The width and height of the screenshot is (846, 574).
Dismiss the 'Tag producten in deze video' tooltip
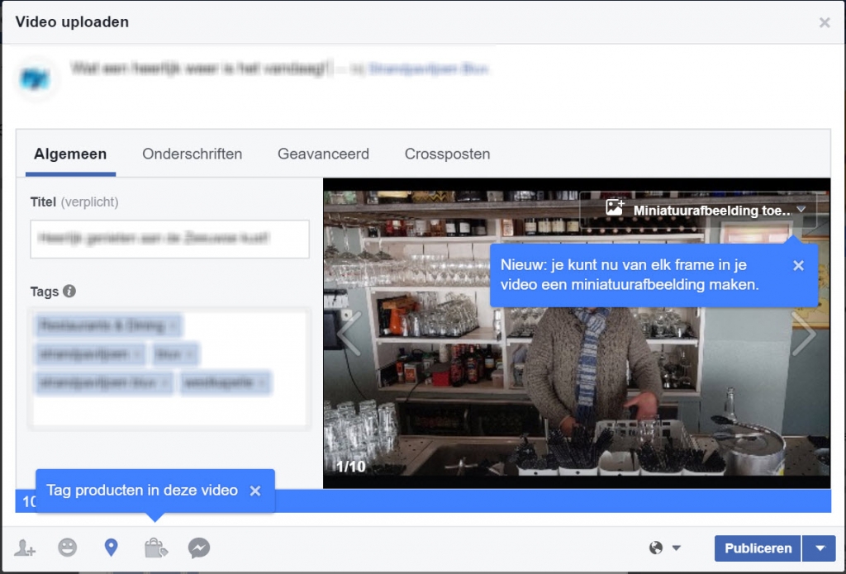tap(255, 491)
